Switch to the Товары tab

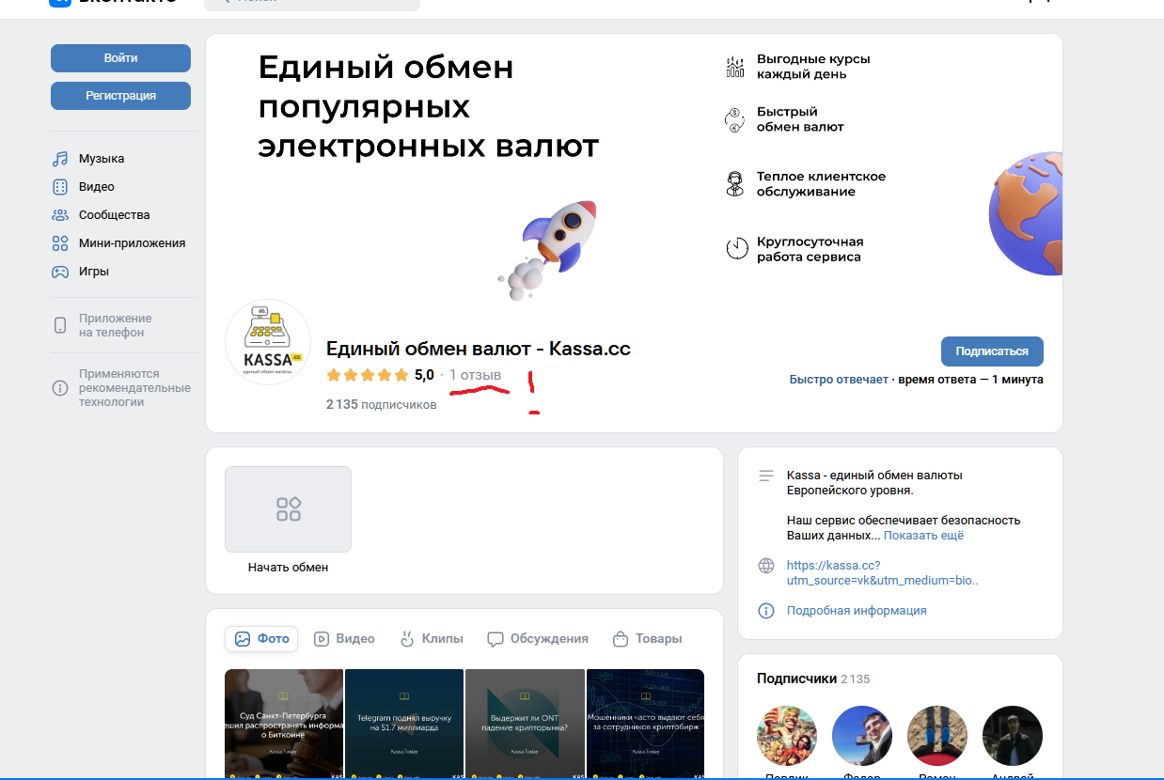click(647, 639)
